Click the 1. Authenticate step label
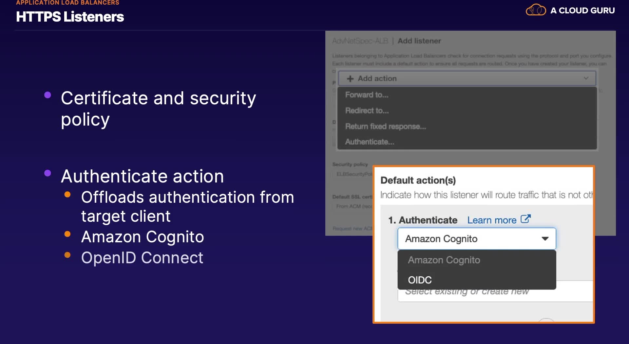Image resolution: width=629 pixels, height=344 pixels. click(x=423, y=220)
